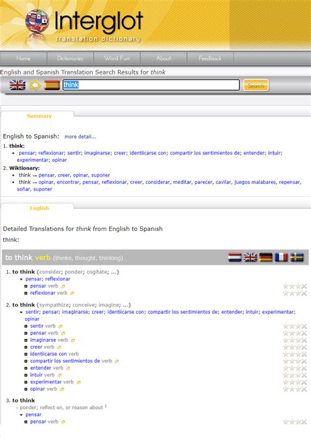Click the yellow swap-languages arrow
This screenshot has width=311, height=438.
click(x=35, y=85)
